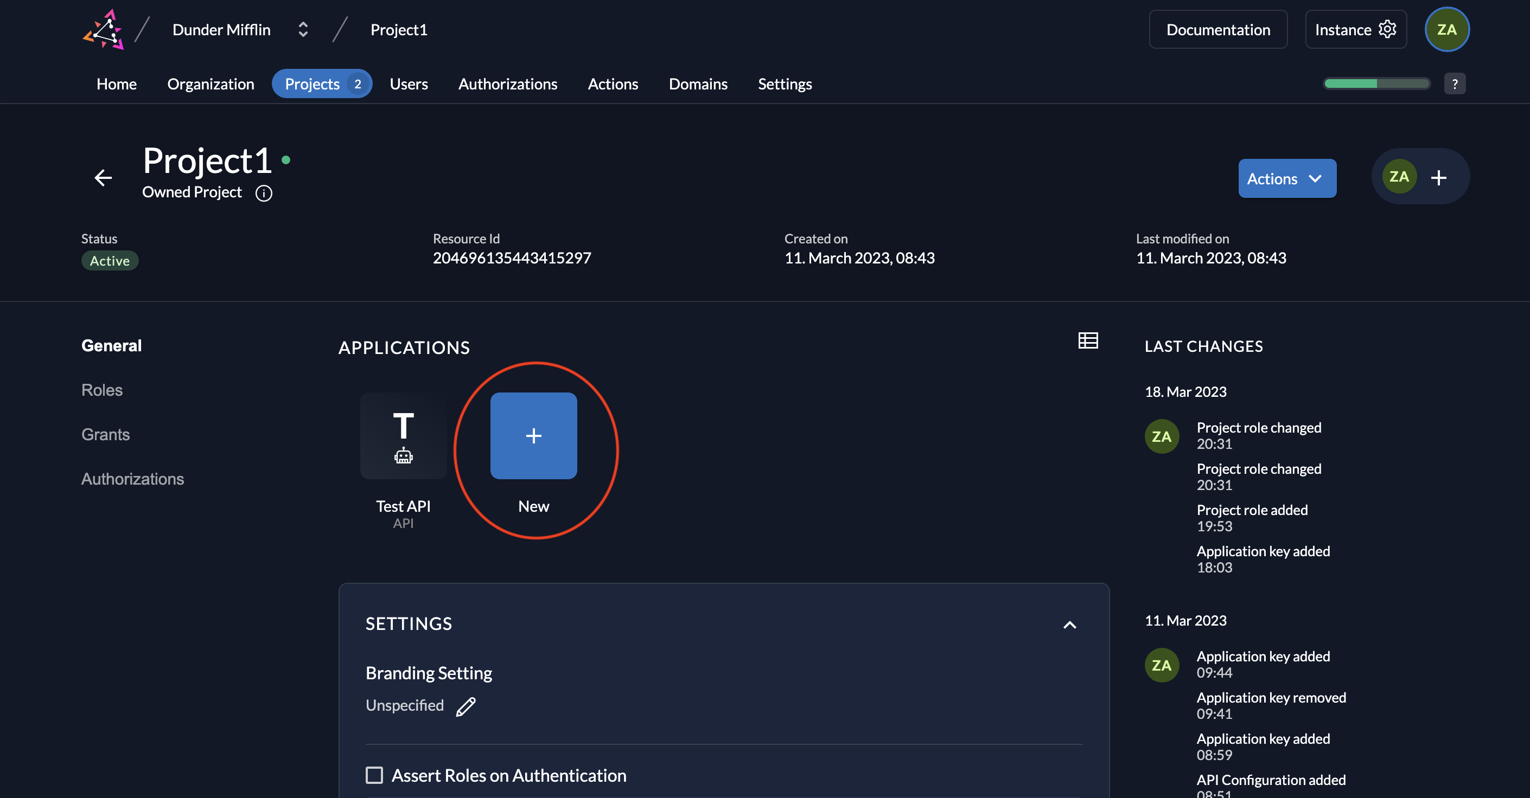1530x798 pixels.
Task: Click the progress bar indicator
Action: pyautogui.click(x=1378, y=84)
